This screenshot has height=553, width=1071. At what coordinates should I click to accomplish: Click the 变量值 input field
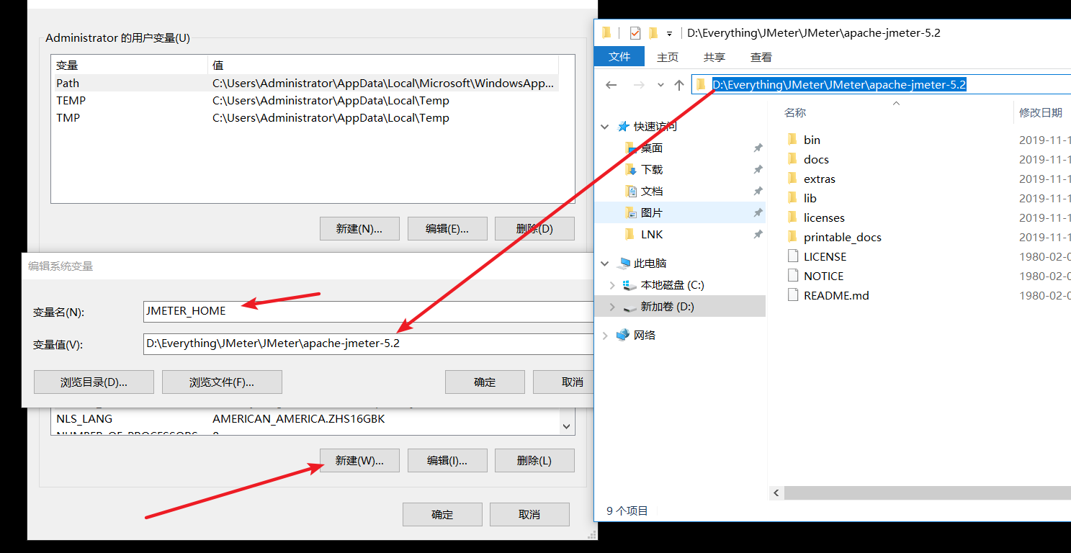(369, 344)
